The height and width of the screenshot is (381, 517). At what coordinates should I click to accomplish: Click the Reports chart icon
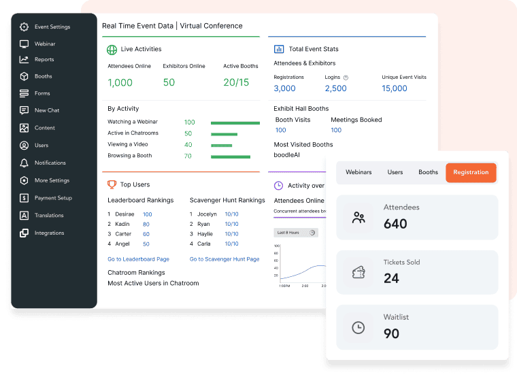pyautogui.click(x=24, y=59)
